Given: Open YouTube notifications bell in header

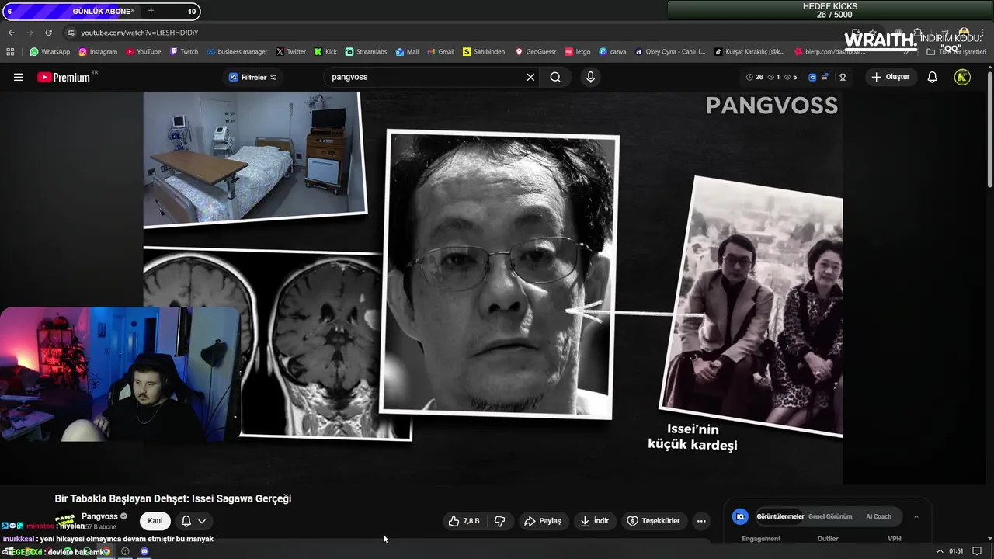Looking at the screenshot, I should [x=933, y=77].
